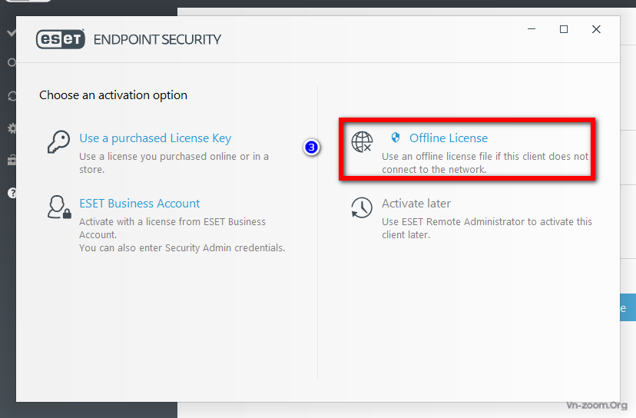Open Tools via sidebar briefcase icon
The image size is (636, 418).
tap(11, 160)
